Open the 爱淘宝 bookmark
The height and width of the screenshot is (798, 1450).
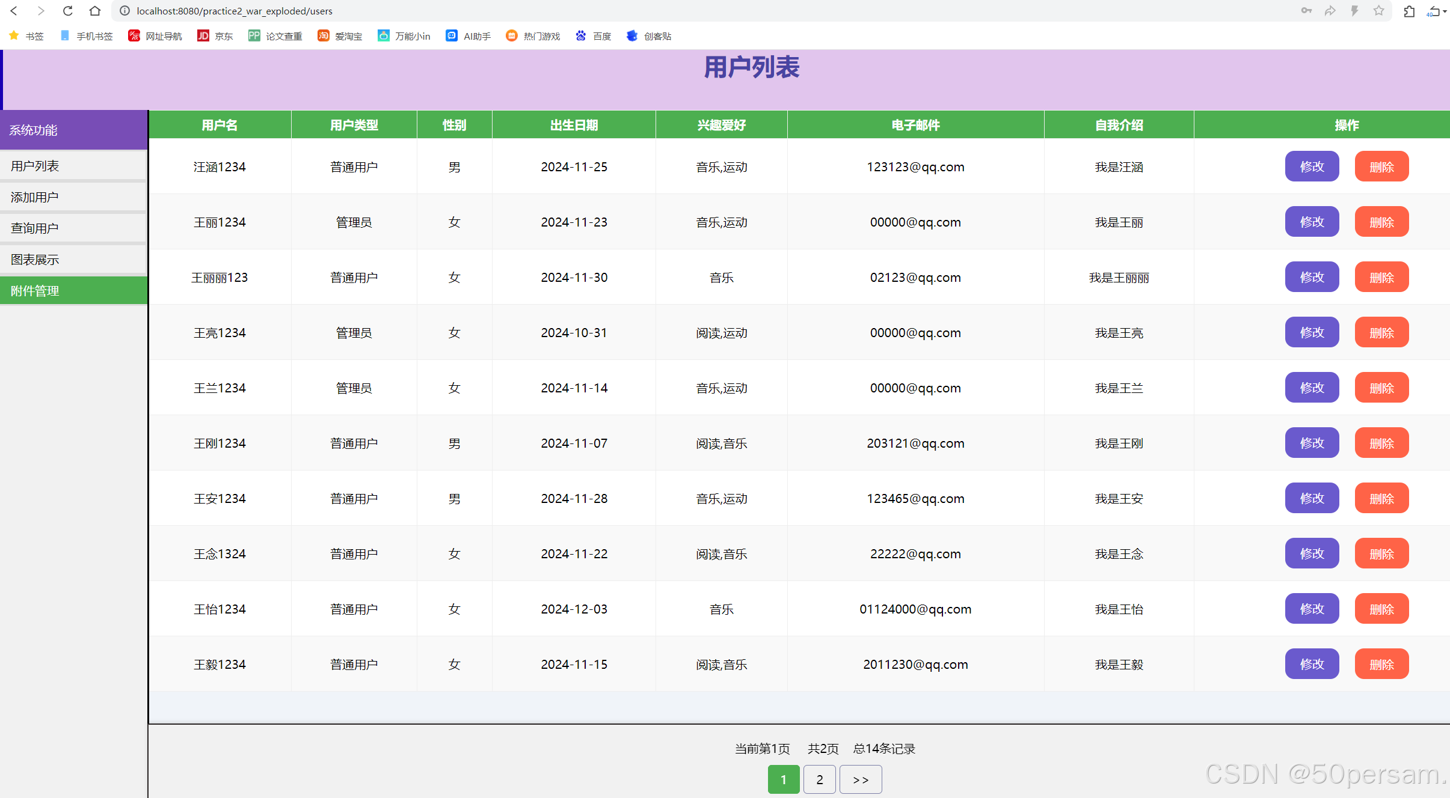[x=340, y=36]
